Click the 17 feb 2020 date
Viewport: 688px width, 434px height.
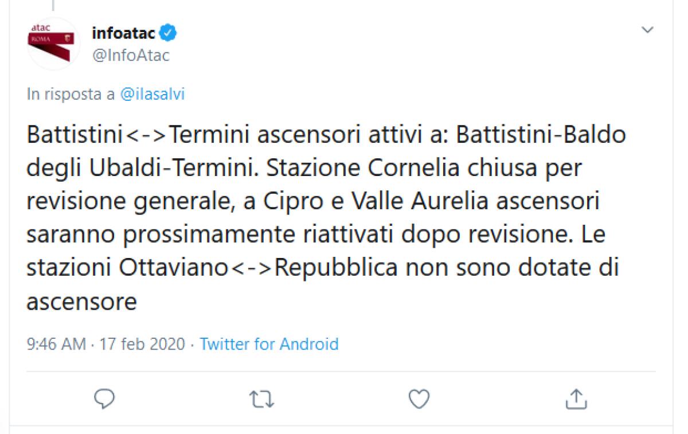[x=141, y=345]
